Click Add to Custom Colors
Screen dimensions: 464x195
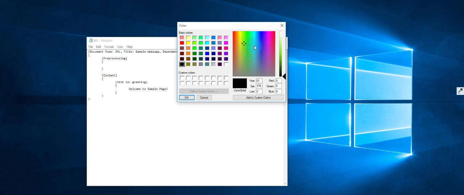[258, 98]
